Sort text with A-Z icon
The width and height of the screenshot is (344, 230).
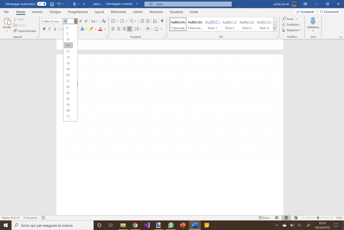(x=155, y=21)
